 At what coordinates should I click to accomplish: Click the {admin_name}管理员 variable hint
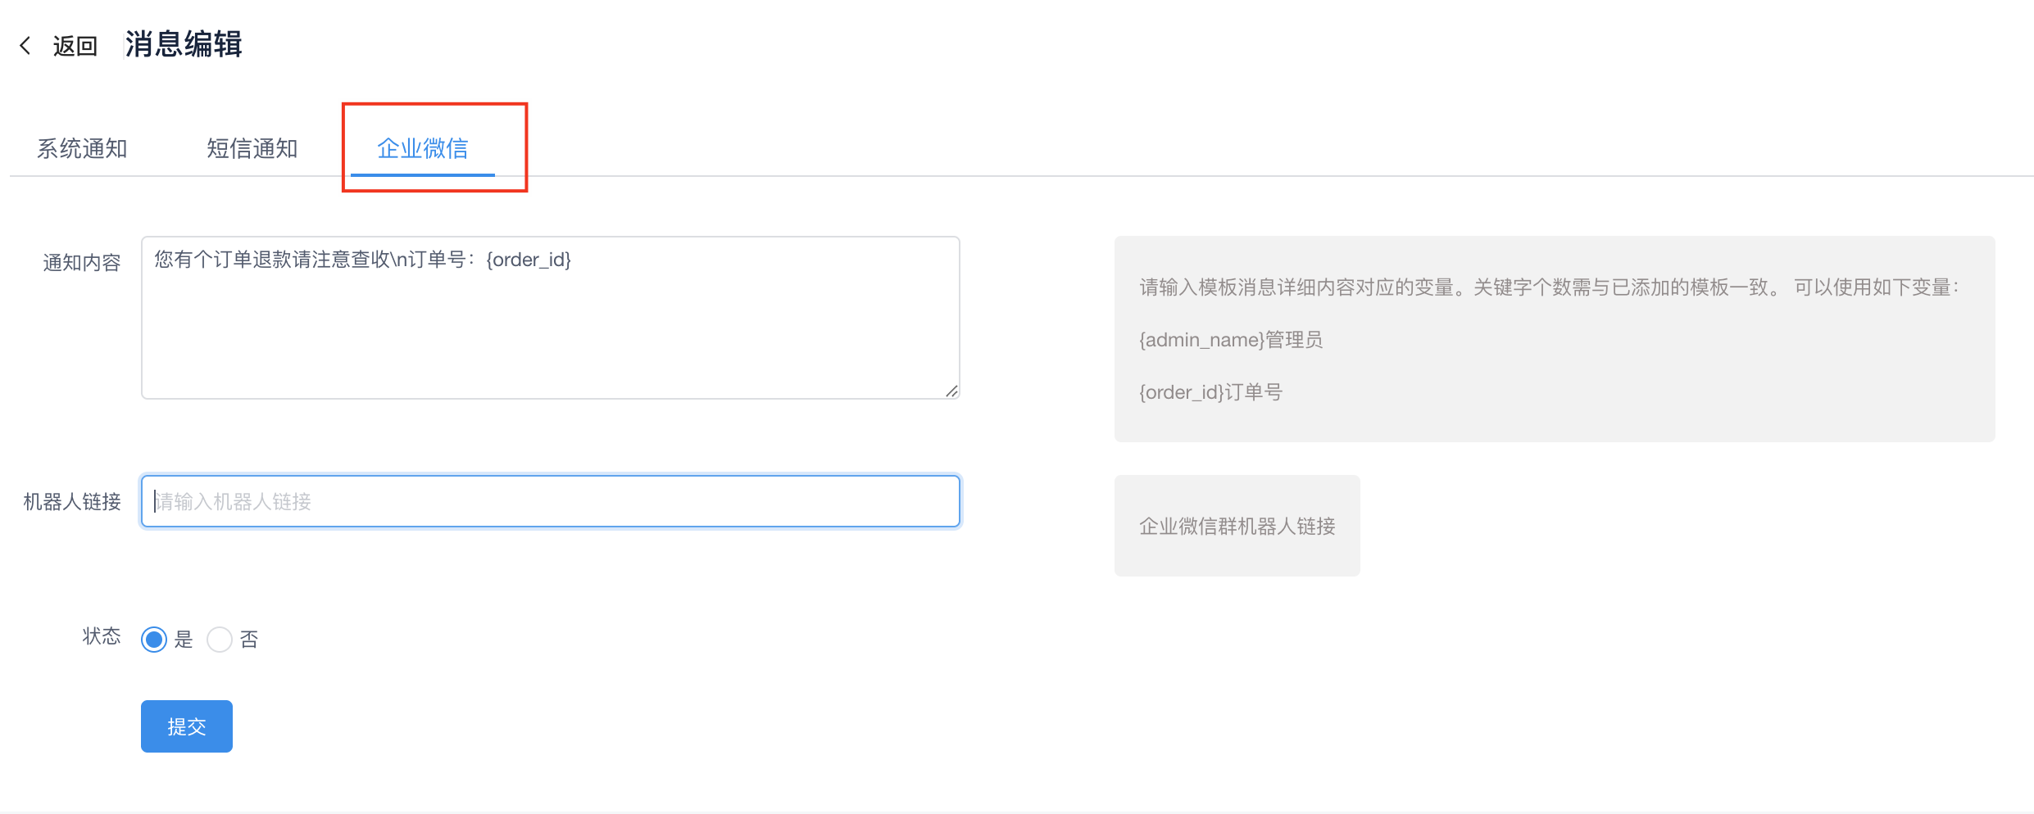pos(1231,340)
